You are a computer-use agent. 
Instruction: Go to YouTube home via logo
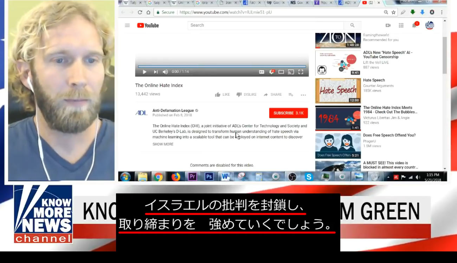click(x=148, y=25)
